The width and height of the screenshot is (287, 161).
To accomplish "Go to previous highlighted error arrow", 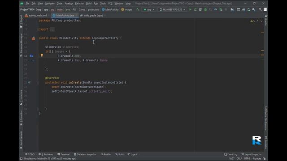I will pos(257,21).
